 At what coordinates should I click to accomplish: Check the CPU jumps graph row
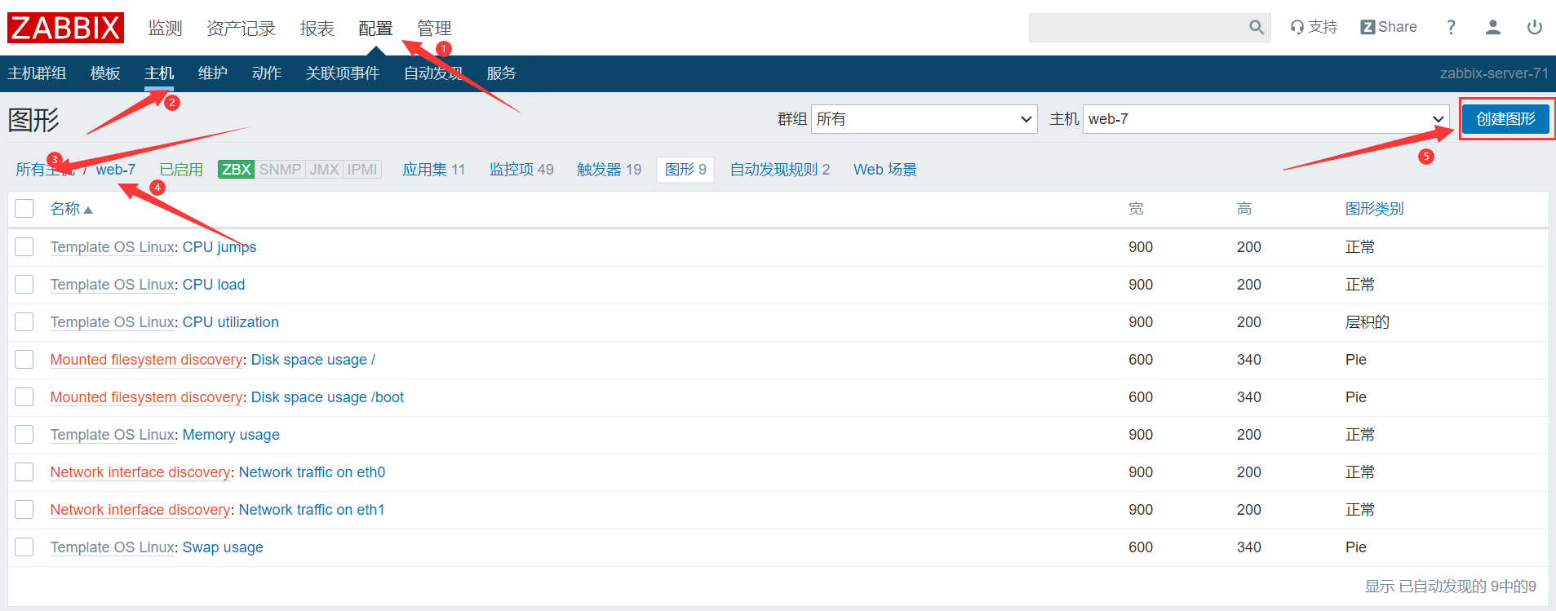[x=24, y=247]
